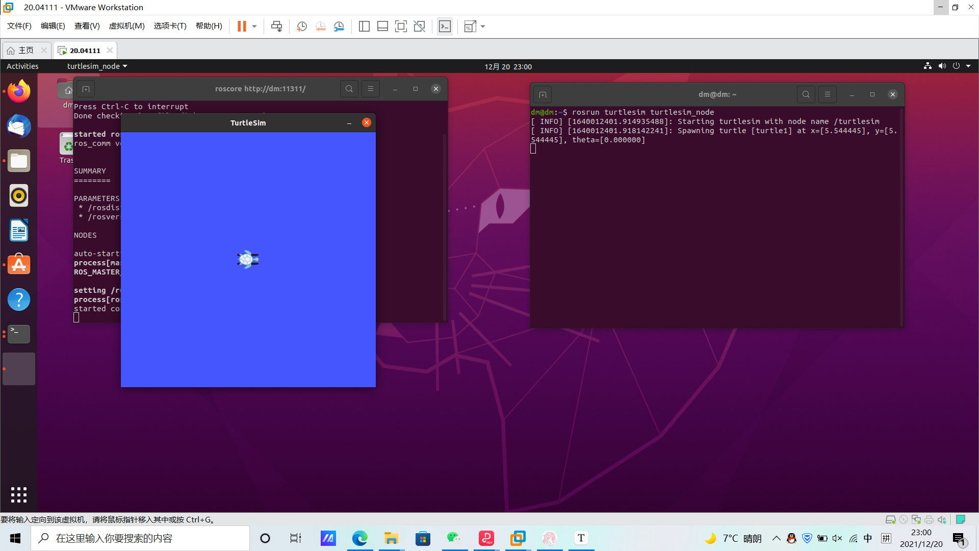The width and height of the screenshot is (979, 551).
Task: Switch to the 20.04111 tab
Action: tap(85, 50)
